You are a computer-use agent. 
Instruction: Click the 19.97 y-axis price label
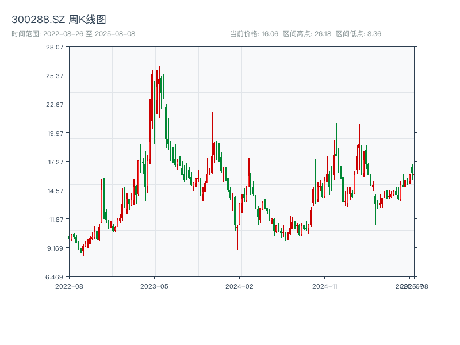click(55, 133)
